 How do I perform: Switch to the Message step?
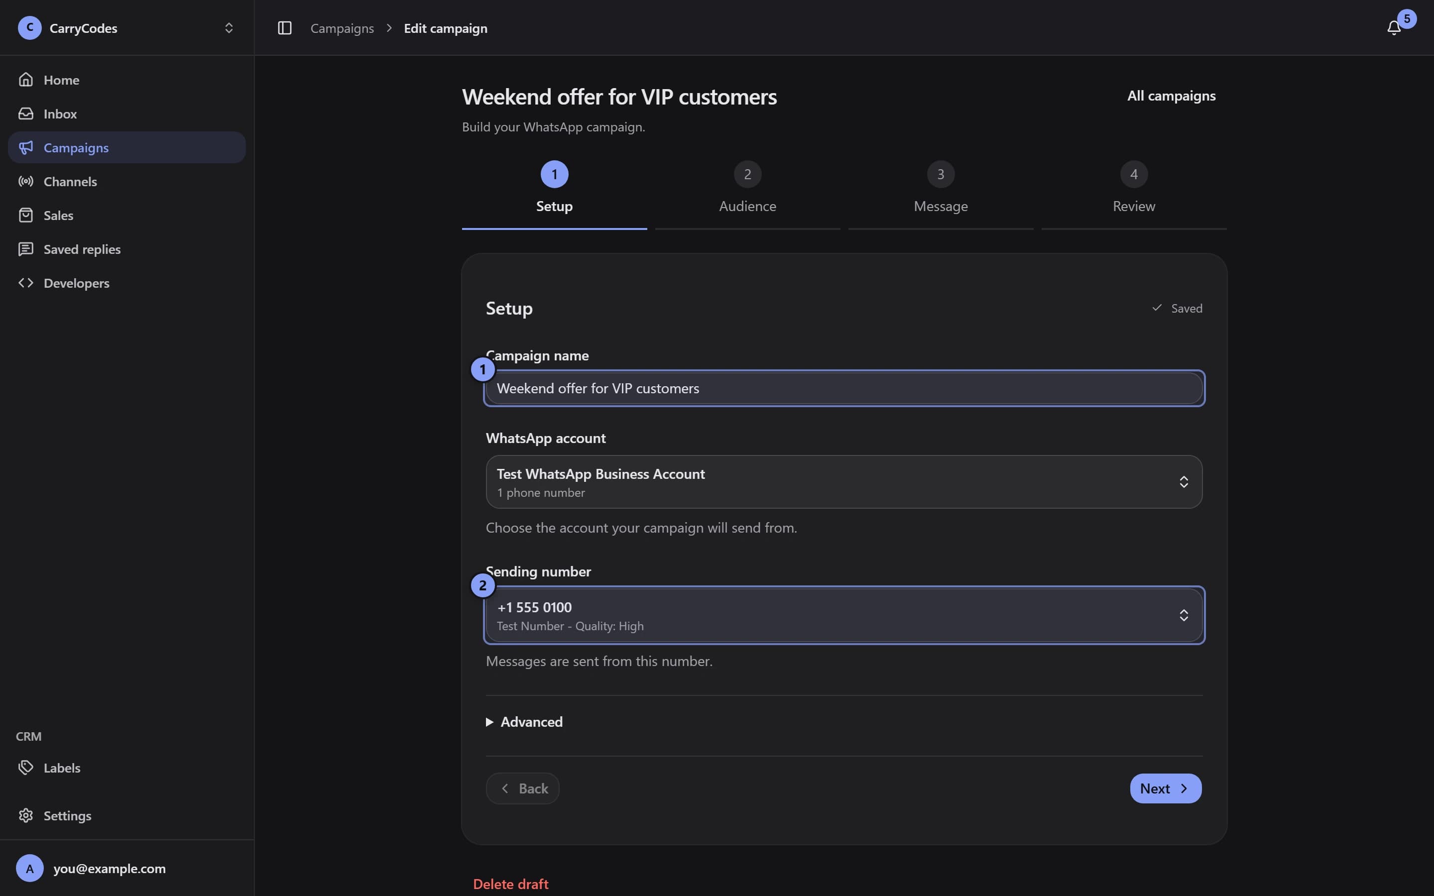point(941,194)
